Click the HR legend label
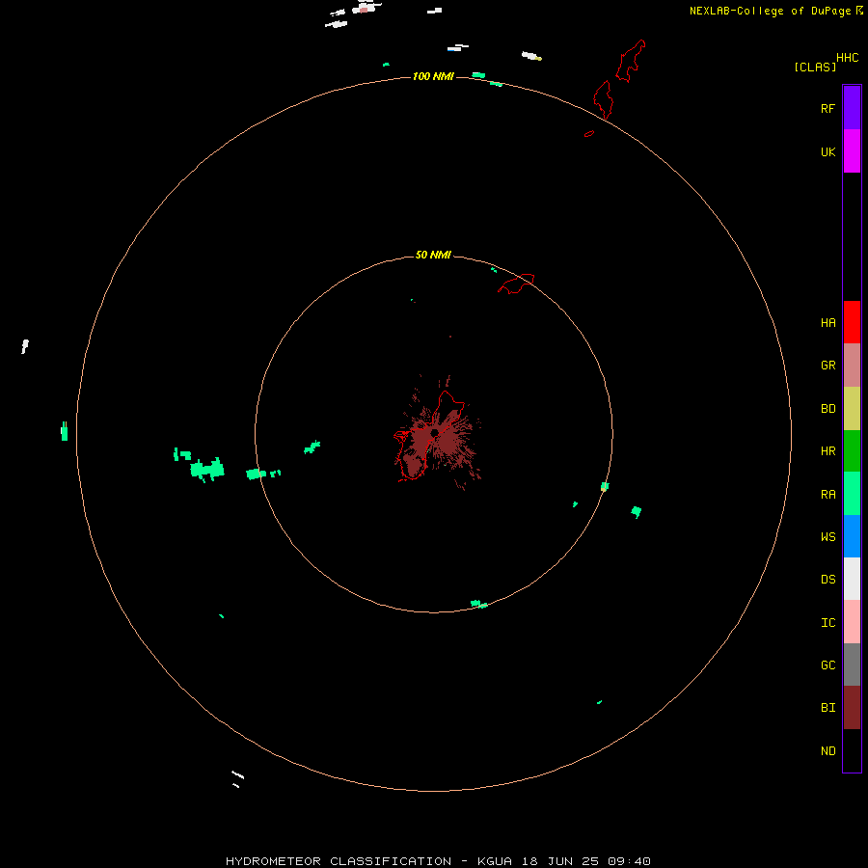 (x=827, y=451)
